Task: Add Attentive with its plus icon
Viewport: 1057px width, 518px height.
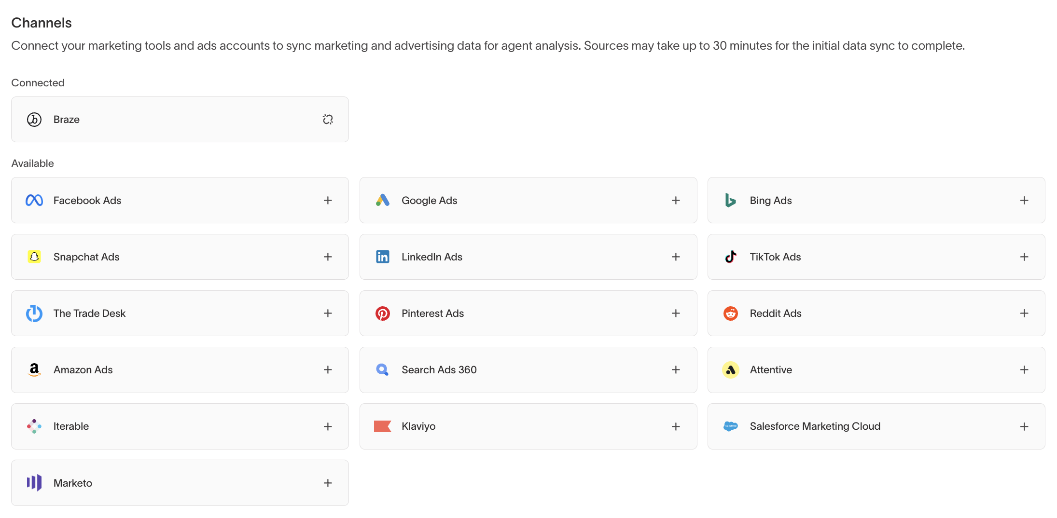Action: (x=1024, y=369)
